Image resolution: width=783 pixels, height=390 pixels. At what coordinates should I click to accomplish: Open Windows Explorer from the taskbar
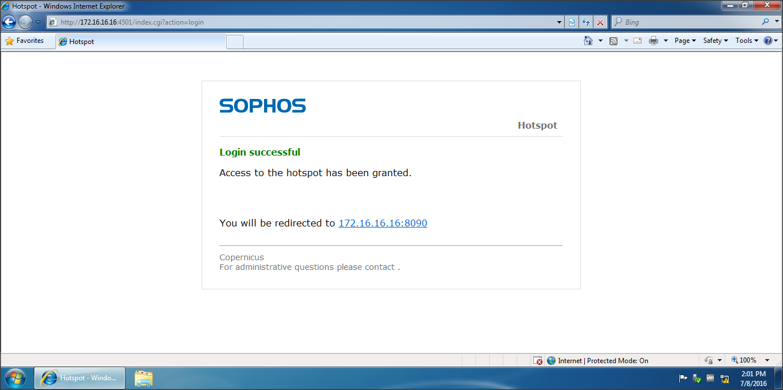(x=144, y=378)
